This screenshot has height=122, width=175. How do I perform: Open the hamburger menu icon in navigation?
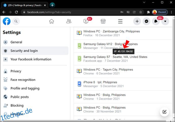click(x=120, y=21)
